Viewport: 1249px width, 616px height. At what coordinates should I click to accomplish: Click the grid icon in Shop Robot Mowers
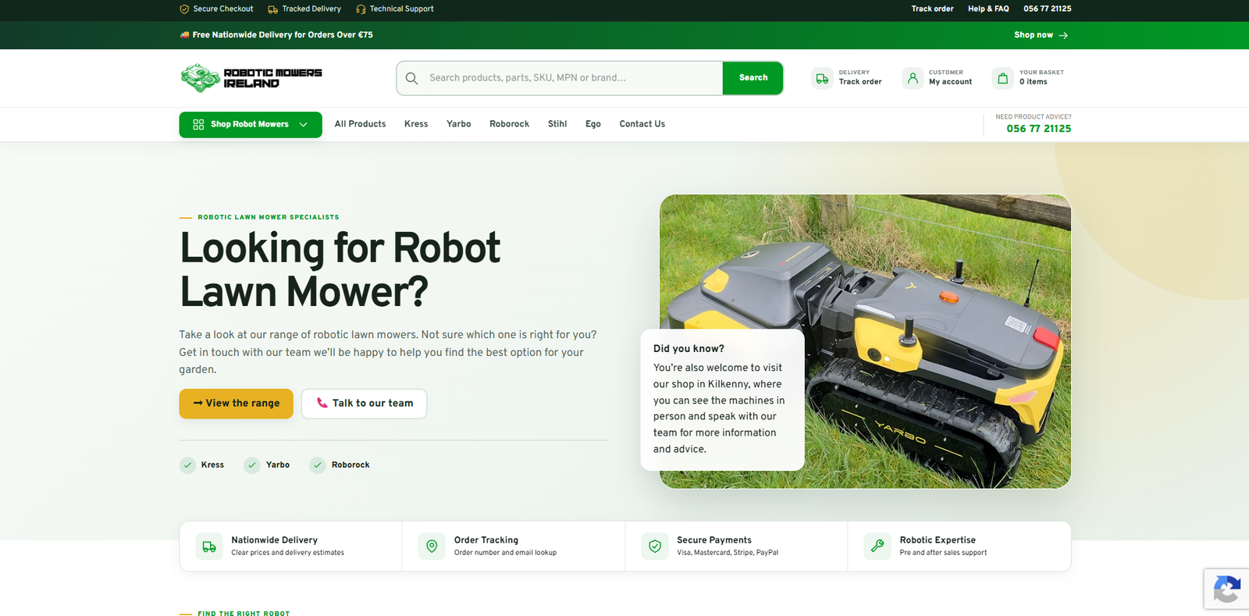click(198, 124)
